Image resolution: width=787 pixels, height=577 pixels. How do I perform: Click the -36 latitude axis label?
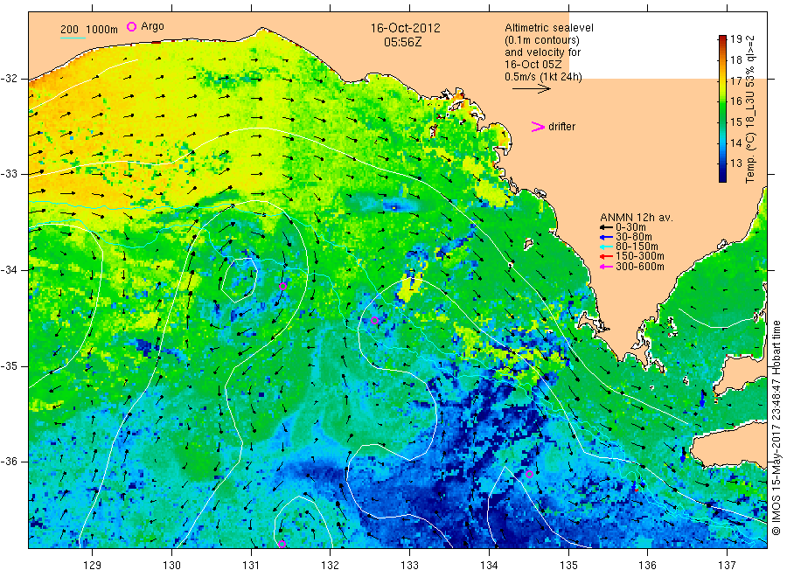[9, 462]
